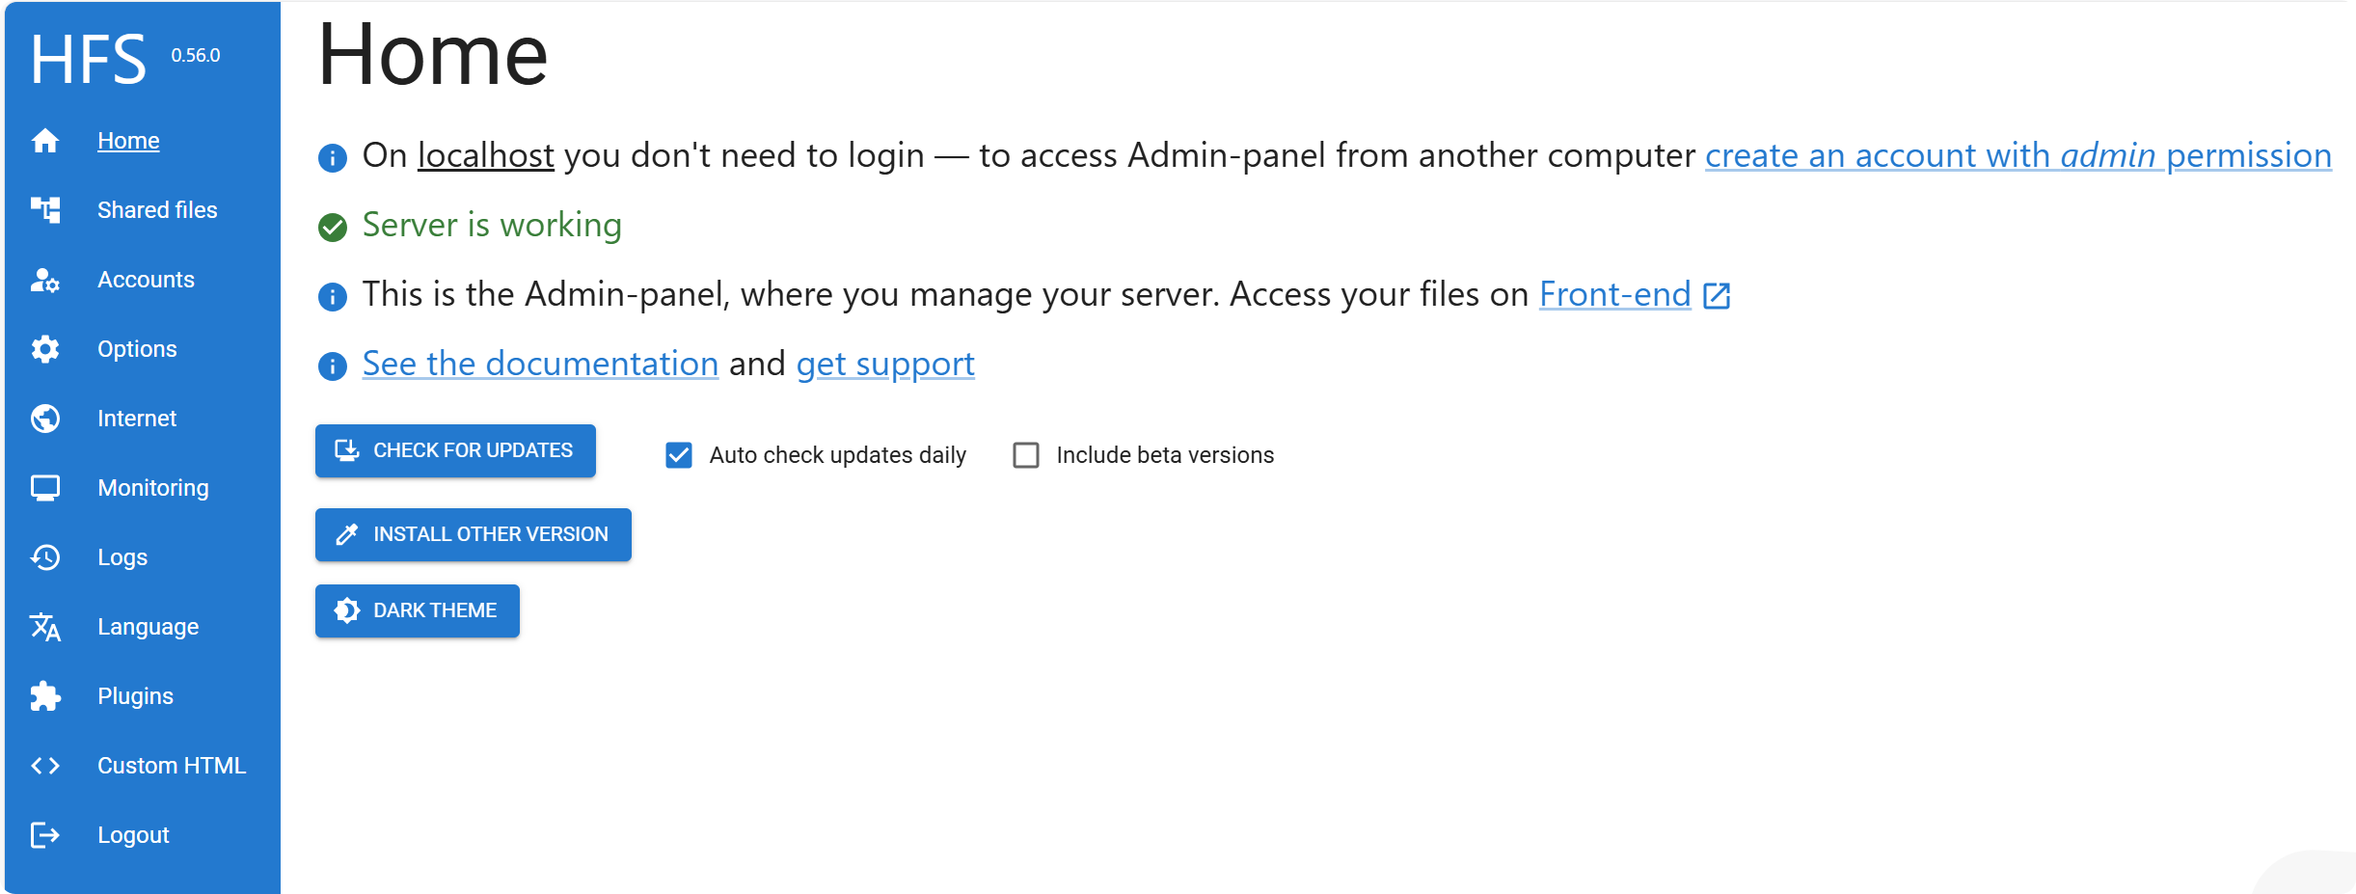This screenshot has width=2356, height=894.
Task: Open create an account with admin permission link
Action: click(2017, 155)
